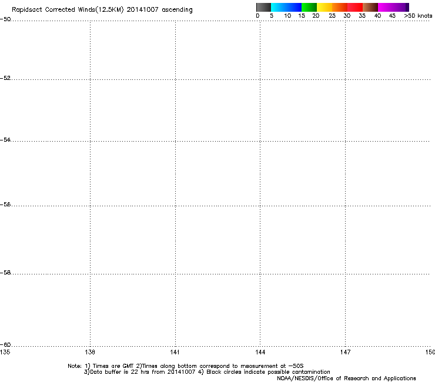Screen dimensions: 435x382
Task: Click the longitude label '144'
Action: [x=260, y=352]
